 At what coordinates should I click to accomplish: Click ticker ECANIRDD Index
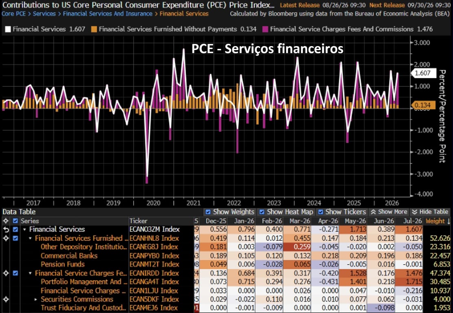pyautogui.click(x=154, y=273)
